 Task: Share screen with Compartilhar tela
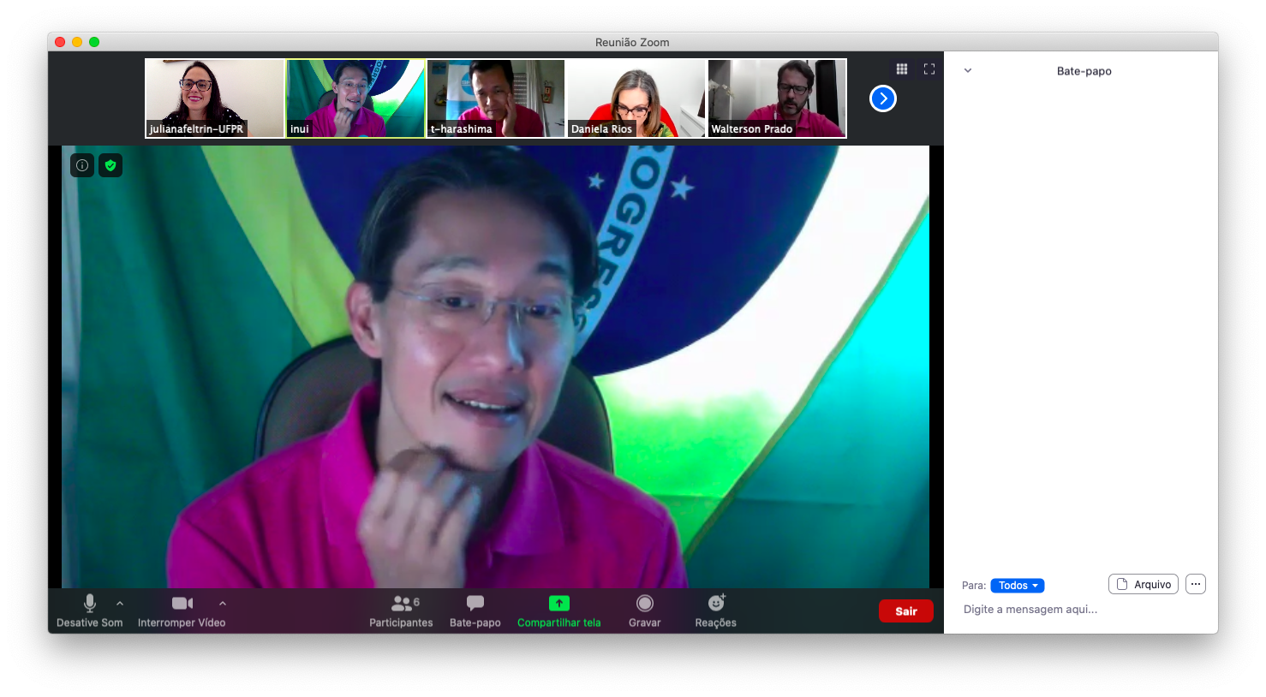558,611
